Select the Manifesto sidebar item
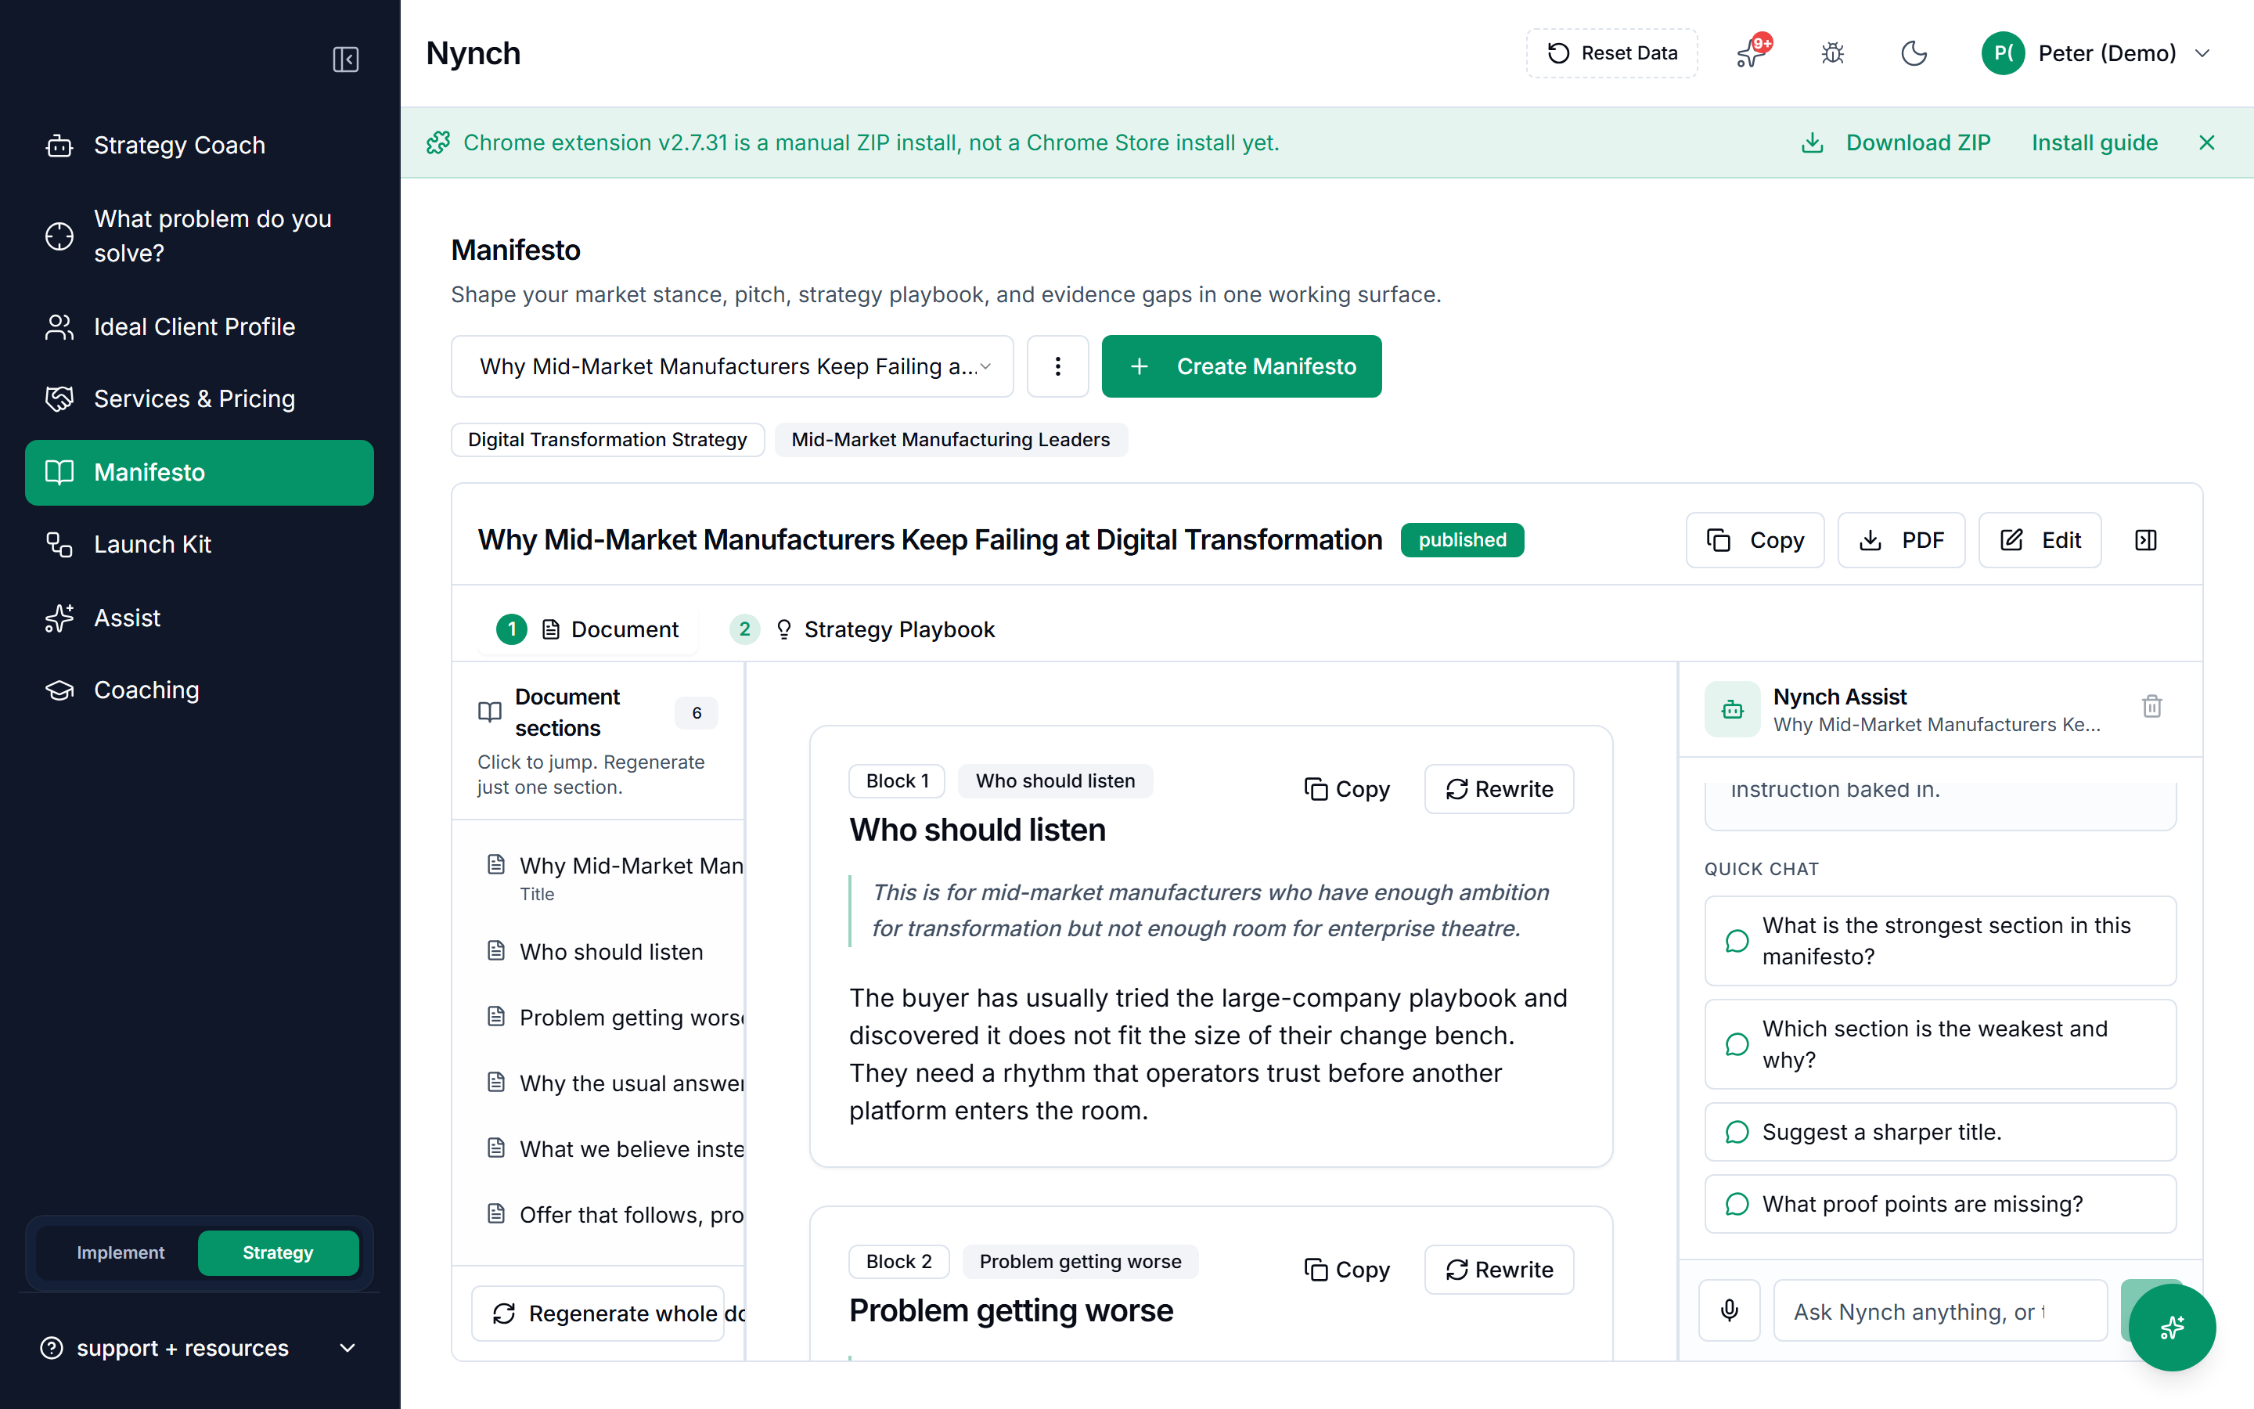 (200, 473)
